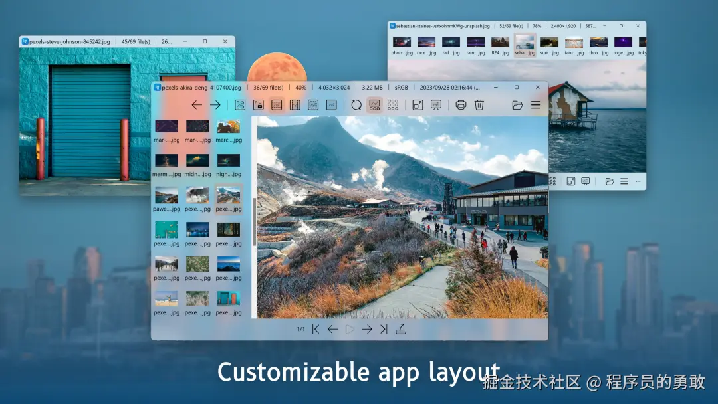Open thro...jpg thumbnail in right window
718x404 pixels.
(x=598, y=45)
